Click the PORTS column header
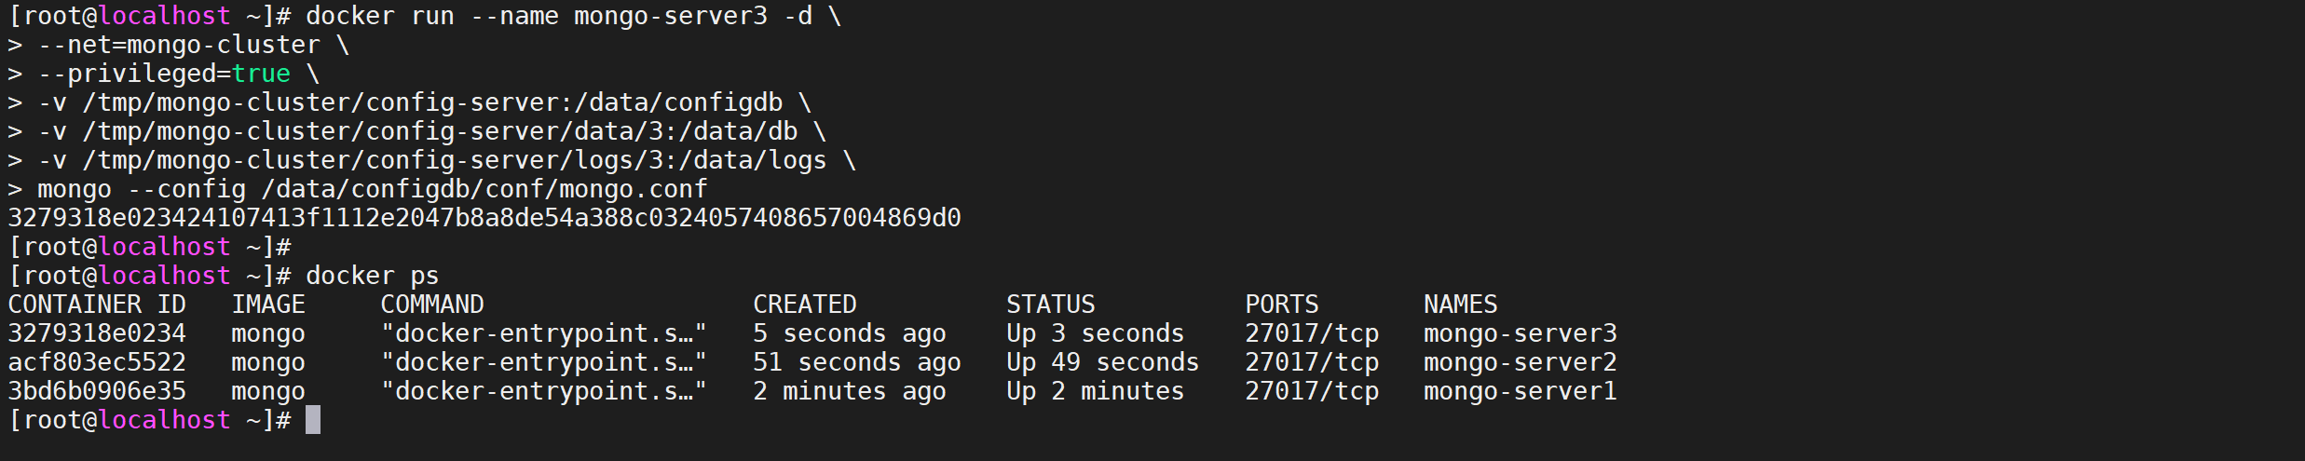Image resolution: width=2305 pixels, height=461 pixels. pyautogui.click(x=1281, y=305)
